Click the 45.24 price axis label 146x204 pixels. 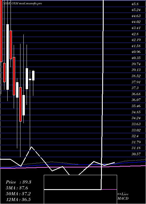click(136, 10)
